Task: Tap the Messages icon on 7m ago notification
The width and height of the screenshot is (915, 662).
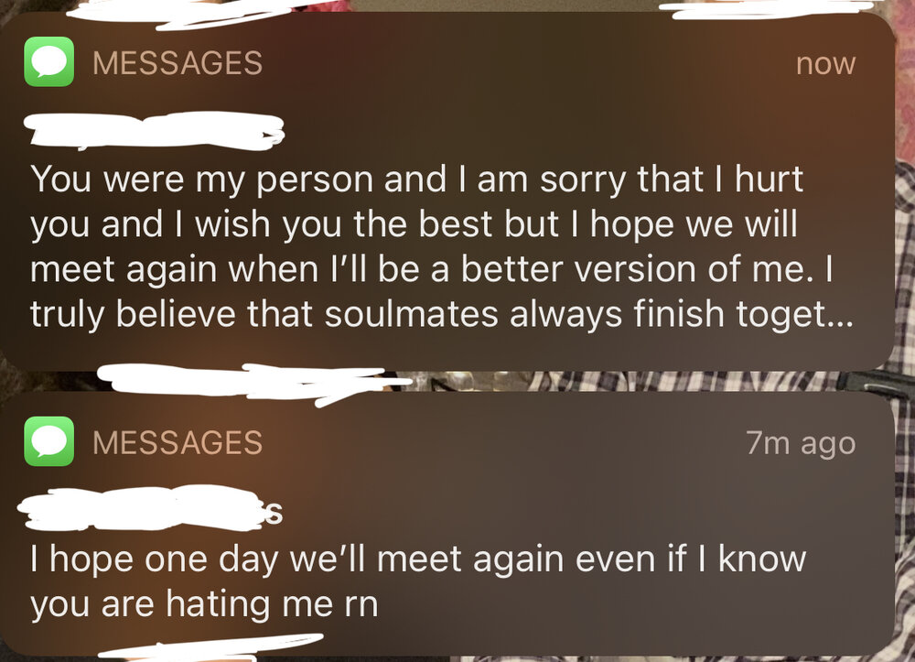Action: 49,441
